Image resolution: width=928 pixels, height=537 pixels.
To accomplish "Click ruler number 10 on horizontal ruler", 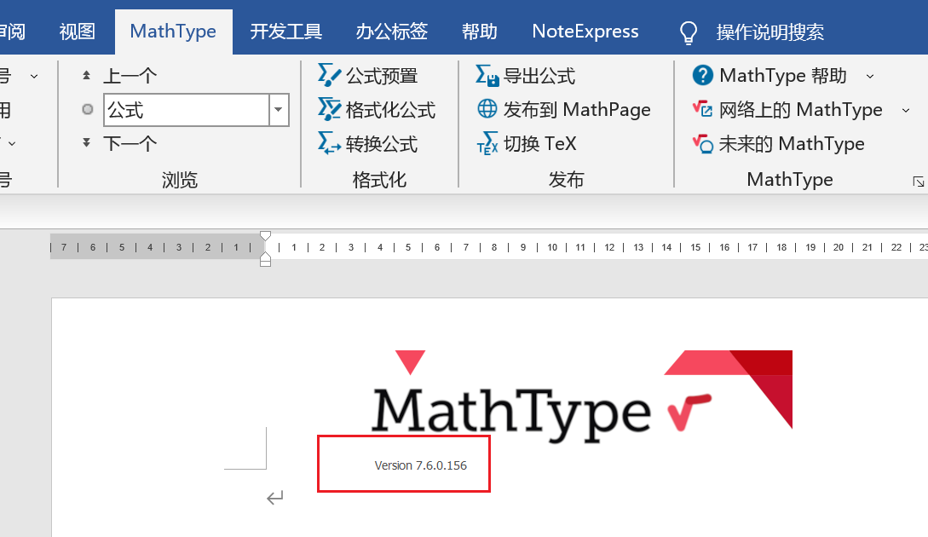I will click(x=552, y=247).
